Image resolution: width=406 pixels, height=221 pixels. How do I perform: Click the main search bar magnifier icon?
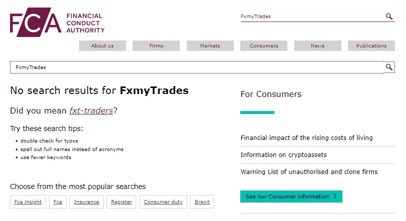(389, 67)
